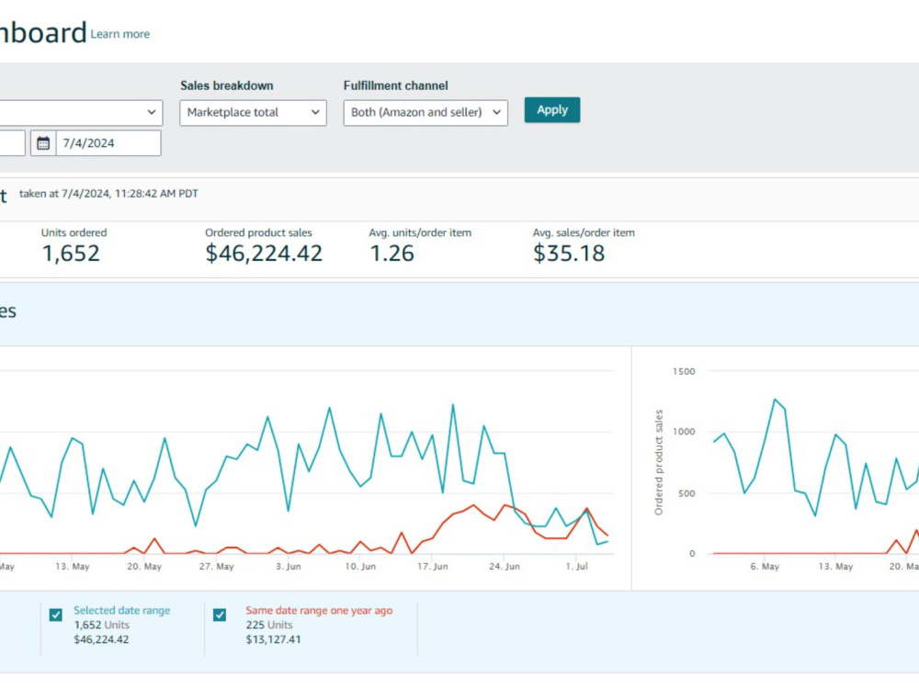Click the 24. Jun axis label
The width and height of the screenshot is (919, 689).
coord(504,566)
